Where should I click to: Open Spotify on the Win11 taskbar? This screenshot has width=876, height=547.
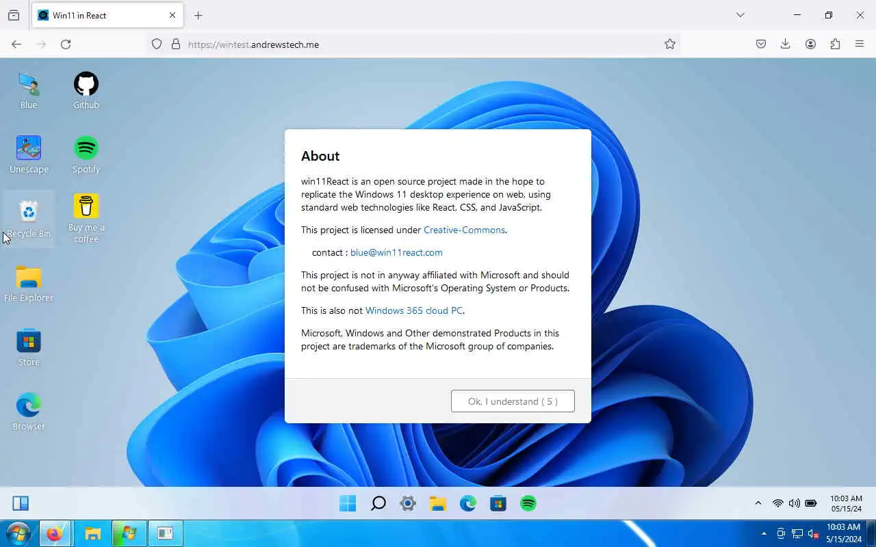[x=528, y=504]
